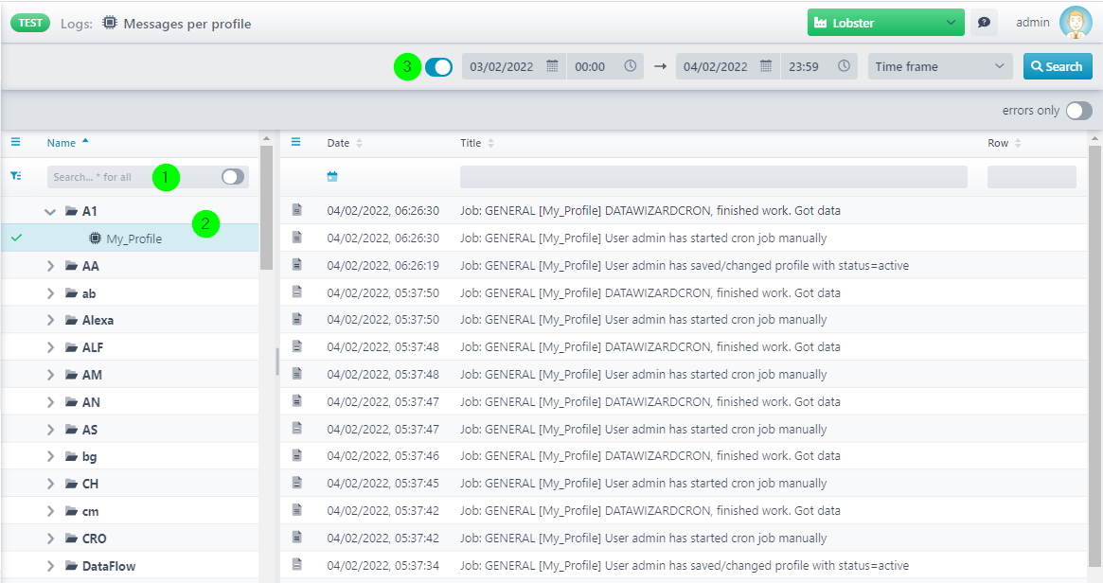The width and height of the screenshot is (1103, 583).
Task: Click the DataFlow folder icon
Action: [x=71, y=565]
